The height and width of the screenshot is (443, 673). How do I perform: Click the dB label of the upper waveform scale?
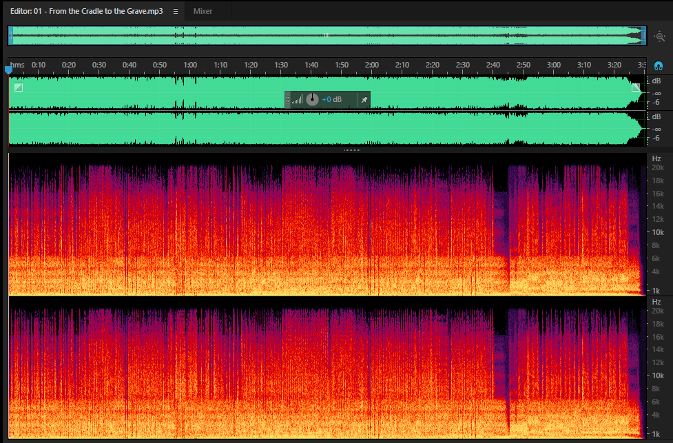point(656,81)
